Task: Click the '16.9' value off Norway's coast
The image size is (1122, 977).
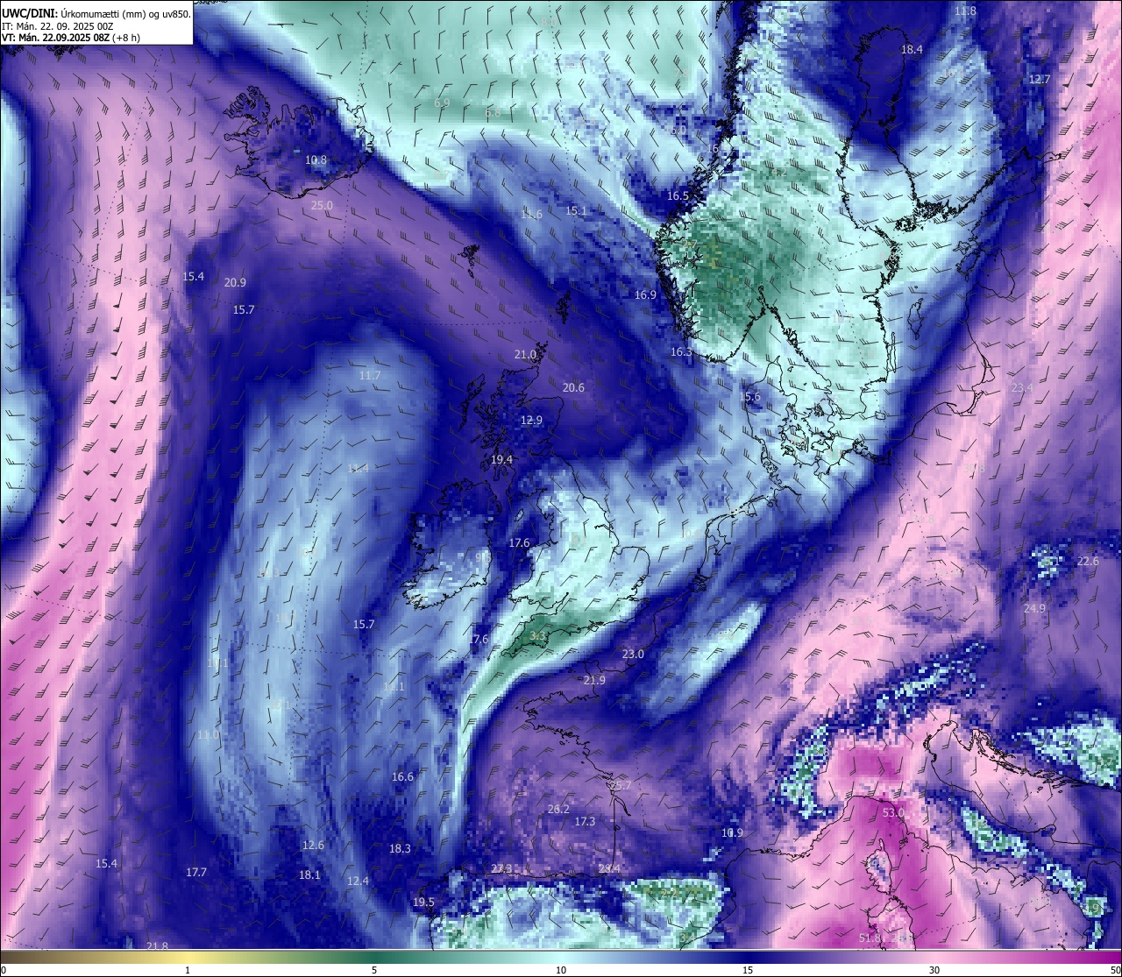Action: click(x=645, y=295)
